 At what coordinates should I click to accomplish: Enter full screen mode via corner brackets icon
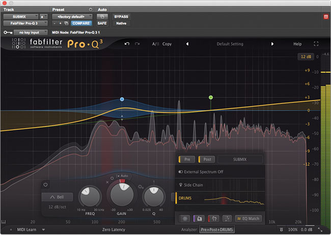click(316, 44)
